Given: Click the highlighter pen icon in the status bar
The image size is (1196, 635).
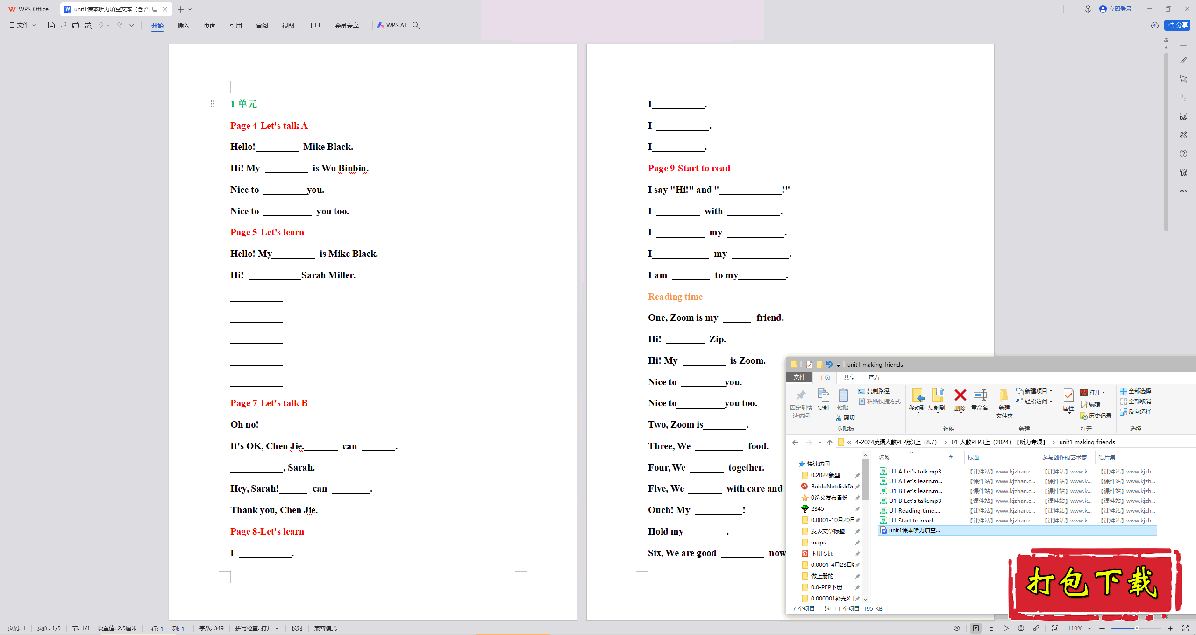Looking at the screenshot, I should point(1036,628).
